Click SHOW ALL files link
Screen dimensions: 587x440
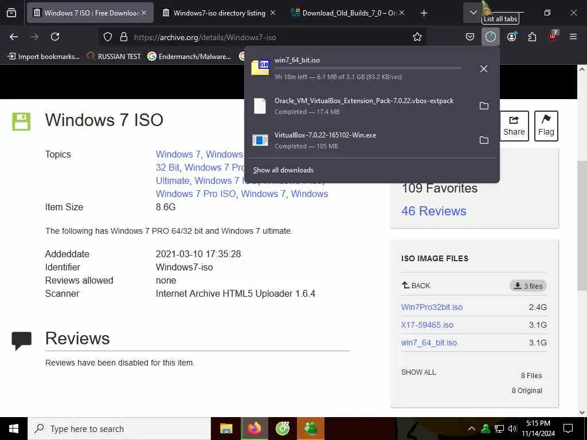click(418, 372)
